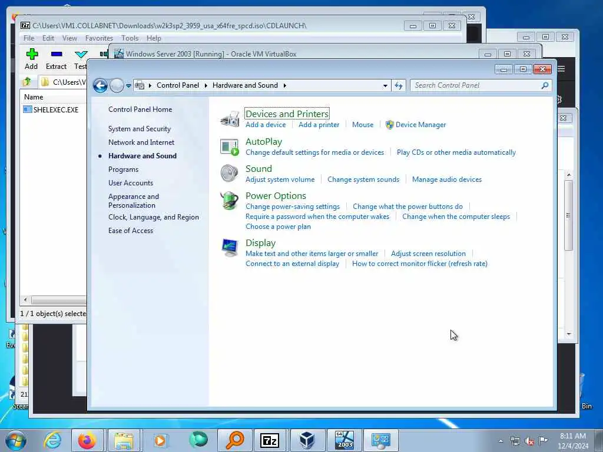
Task: Open the Tools menu in 7-Zip
Action: click(x=130, y=38)
